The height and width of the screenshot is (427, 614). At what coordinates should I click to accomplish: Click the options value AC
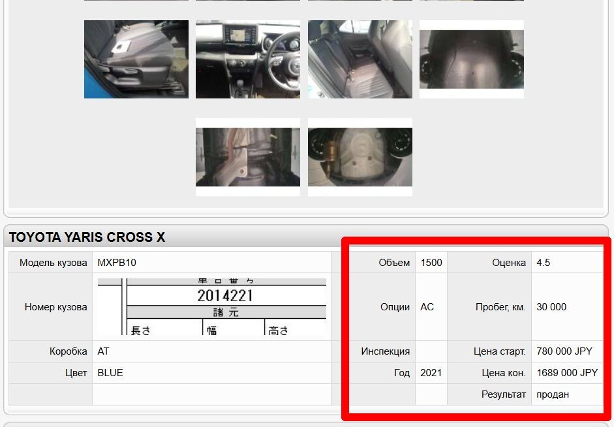(427, 307)
